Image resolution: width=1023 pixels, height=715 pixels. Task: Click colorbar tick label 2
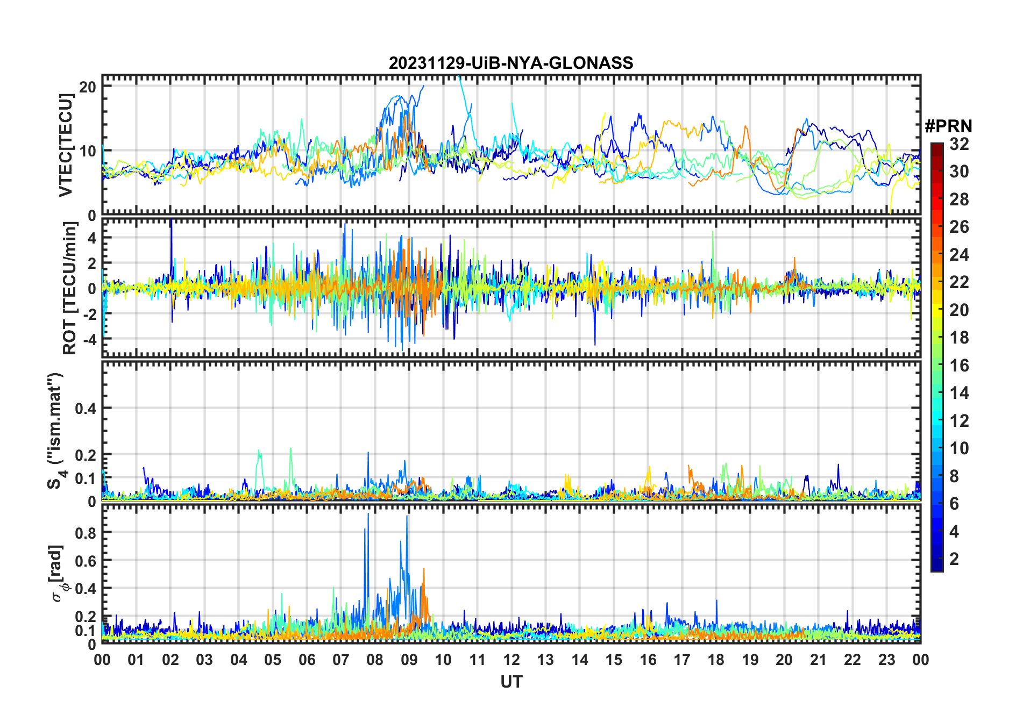tap(954, 559)
